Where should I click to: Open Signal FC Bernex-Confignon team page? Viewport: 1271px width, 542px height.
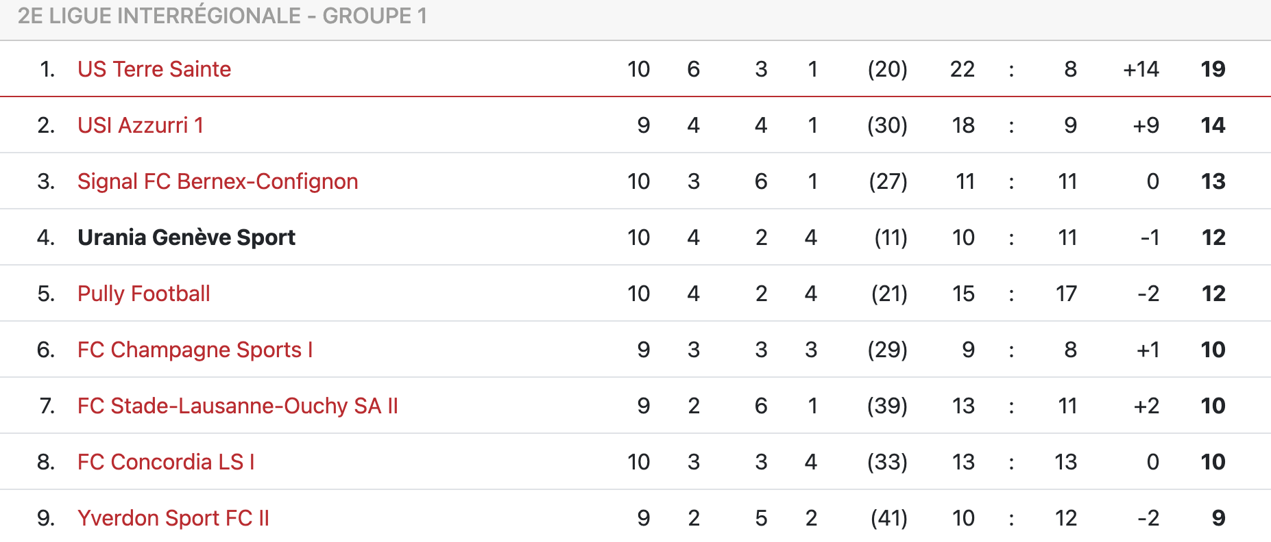[217, 181]
